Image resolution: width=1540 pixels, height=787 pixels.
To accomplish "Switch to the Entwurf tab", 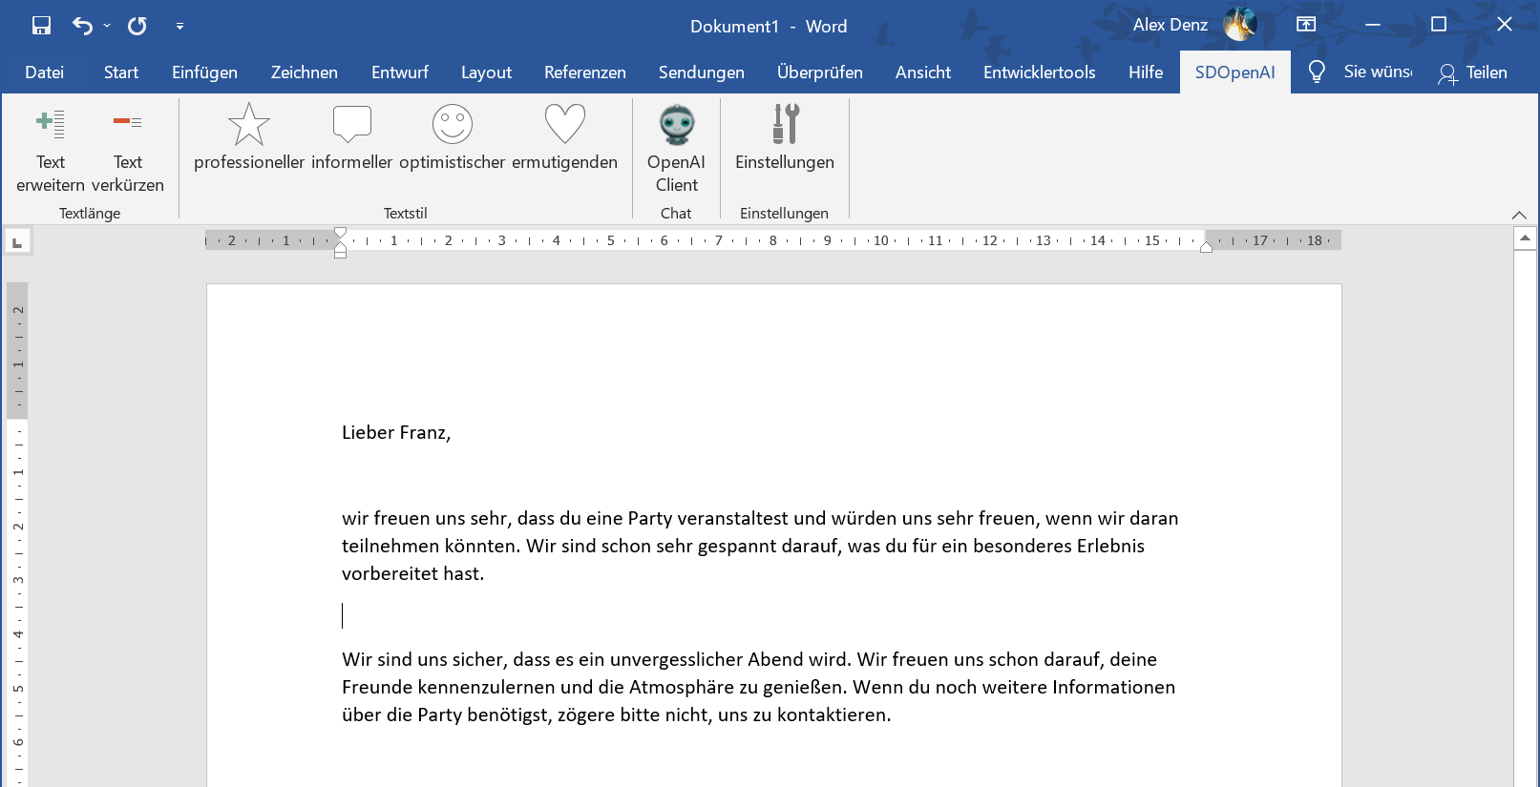I will pos(400,72).
